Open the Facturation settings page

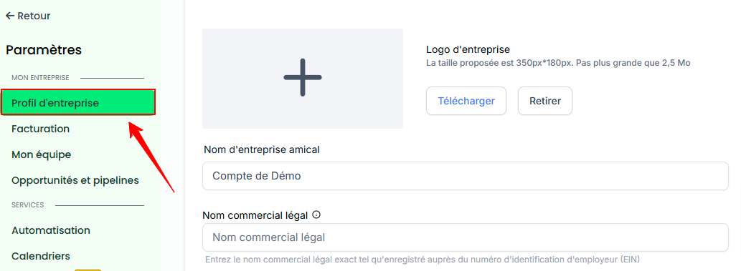click(x=41, y=129)
